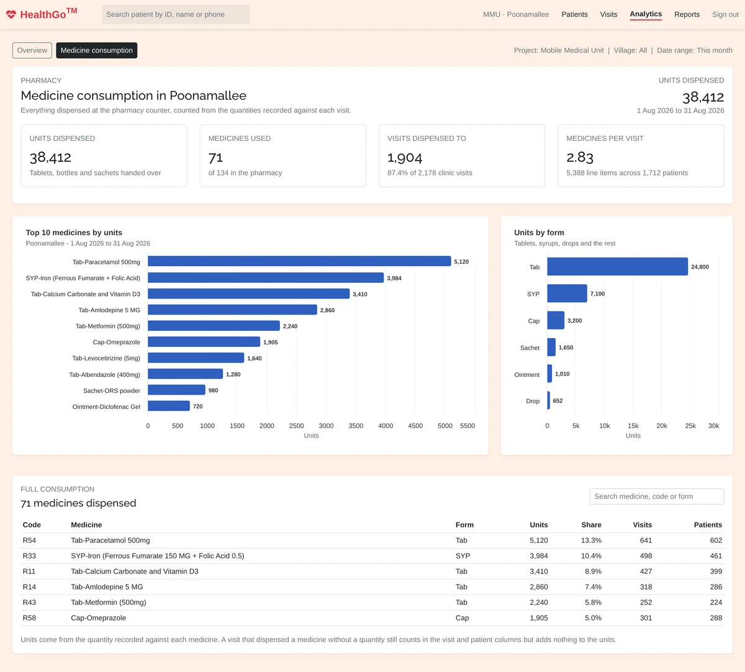This screenshot has height=672, width=745.
Task: Click code R43 in the table
Action: [29, 603]
